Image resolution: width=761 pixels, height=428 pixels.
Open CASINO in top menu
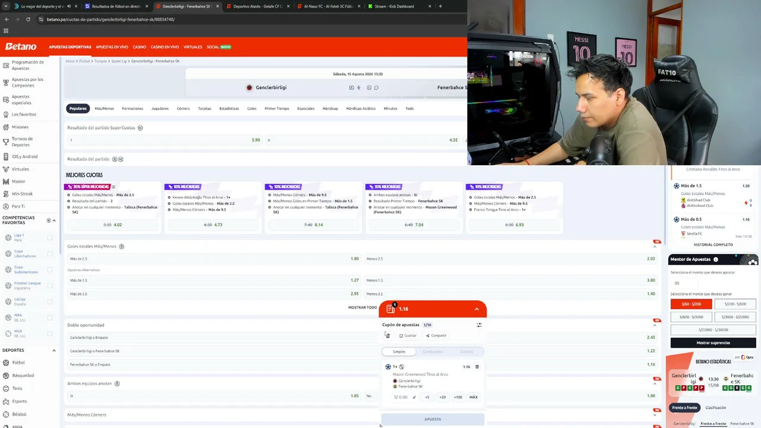pyautogui.click(x=139, y=47)
